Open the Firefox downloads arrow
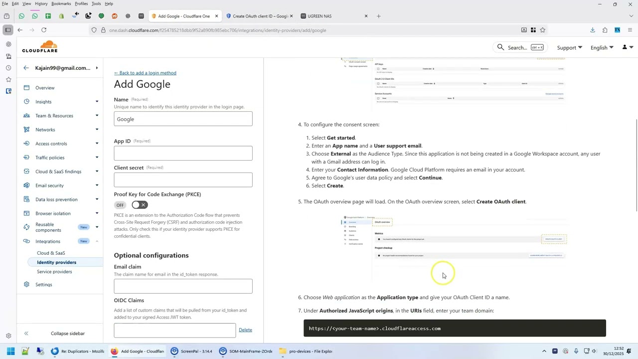638x359 pixels. pyautogui.click(x=593, y=30)
